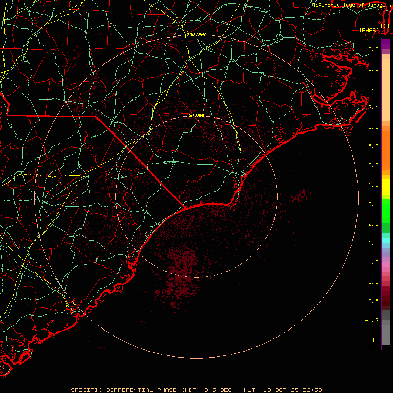393x393 pixels.
Task: Click the 1.0 value on color scale
Action: pyautogui.click(x=373, y=262)
